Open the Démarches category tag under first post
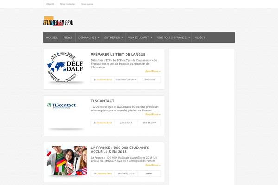 [x=149, y=80]
